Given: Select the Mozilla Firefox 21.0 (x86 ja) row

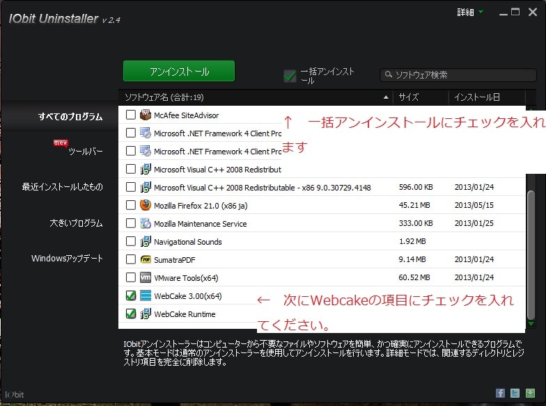Looking at the screenshot, I should [322, 205].
